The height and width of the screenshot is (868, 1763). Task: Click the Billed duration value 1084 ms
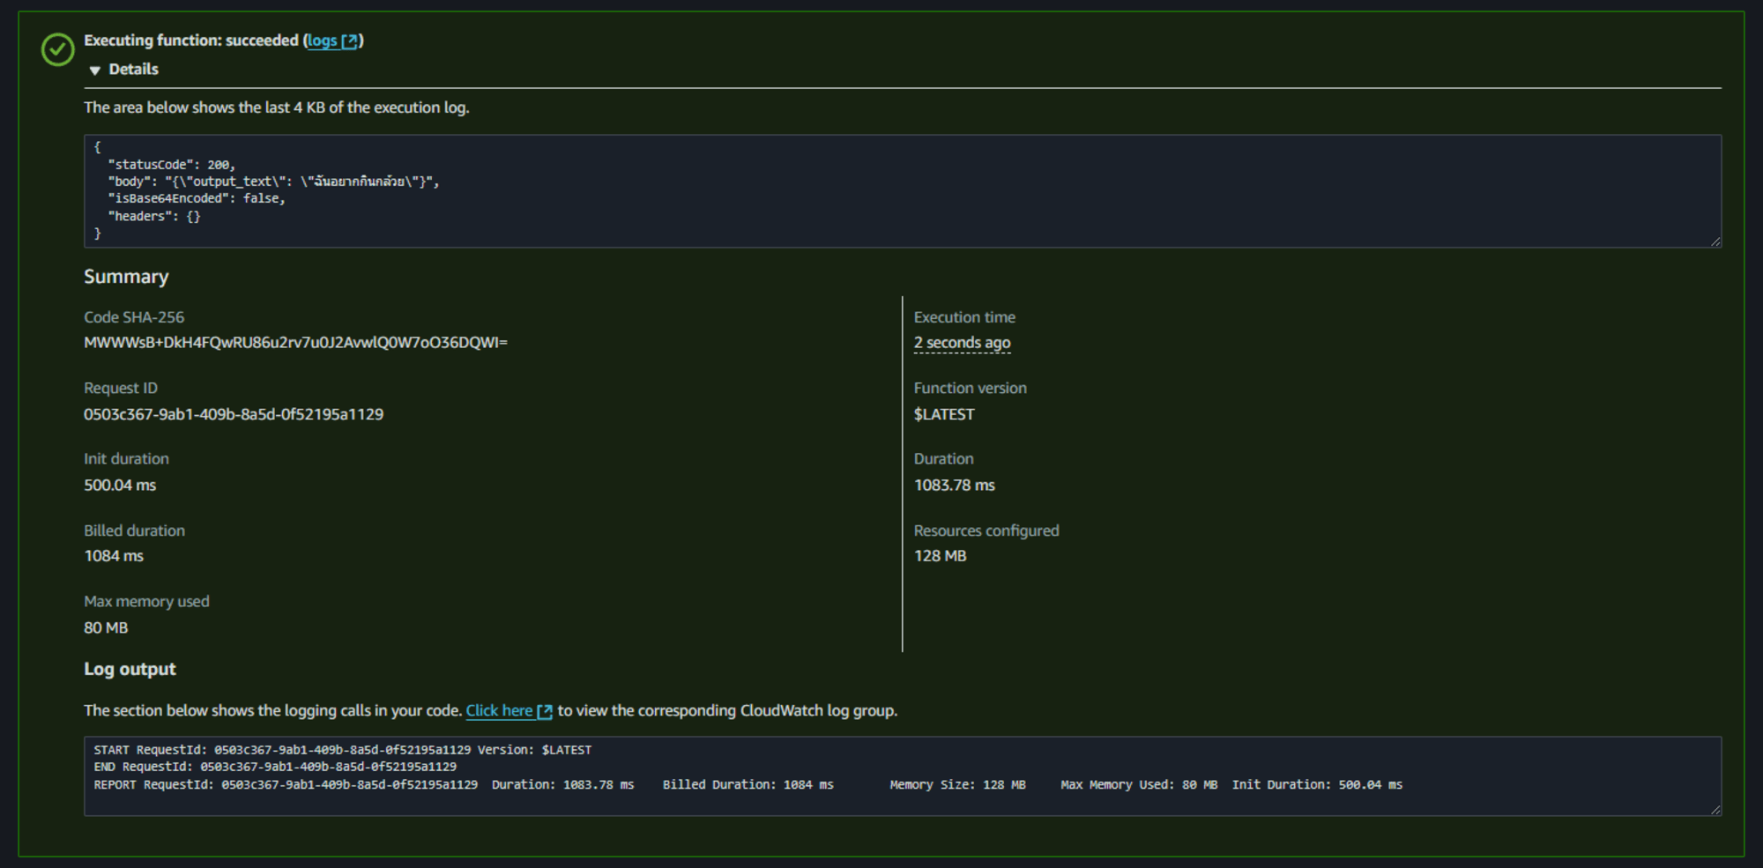click(114, 556)
